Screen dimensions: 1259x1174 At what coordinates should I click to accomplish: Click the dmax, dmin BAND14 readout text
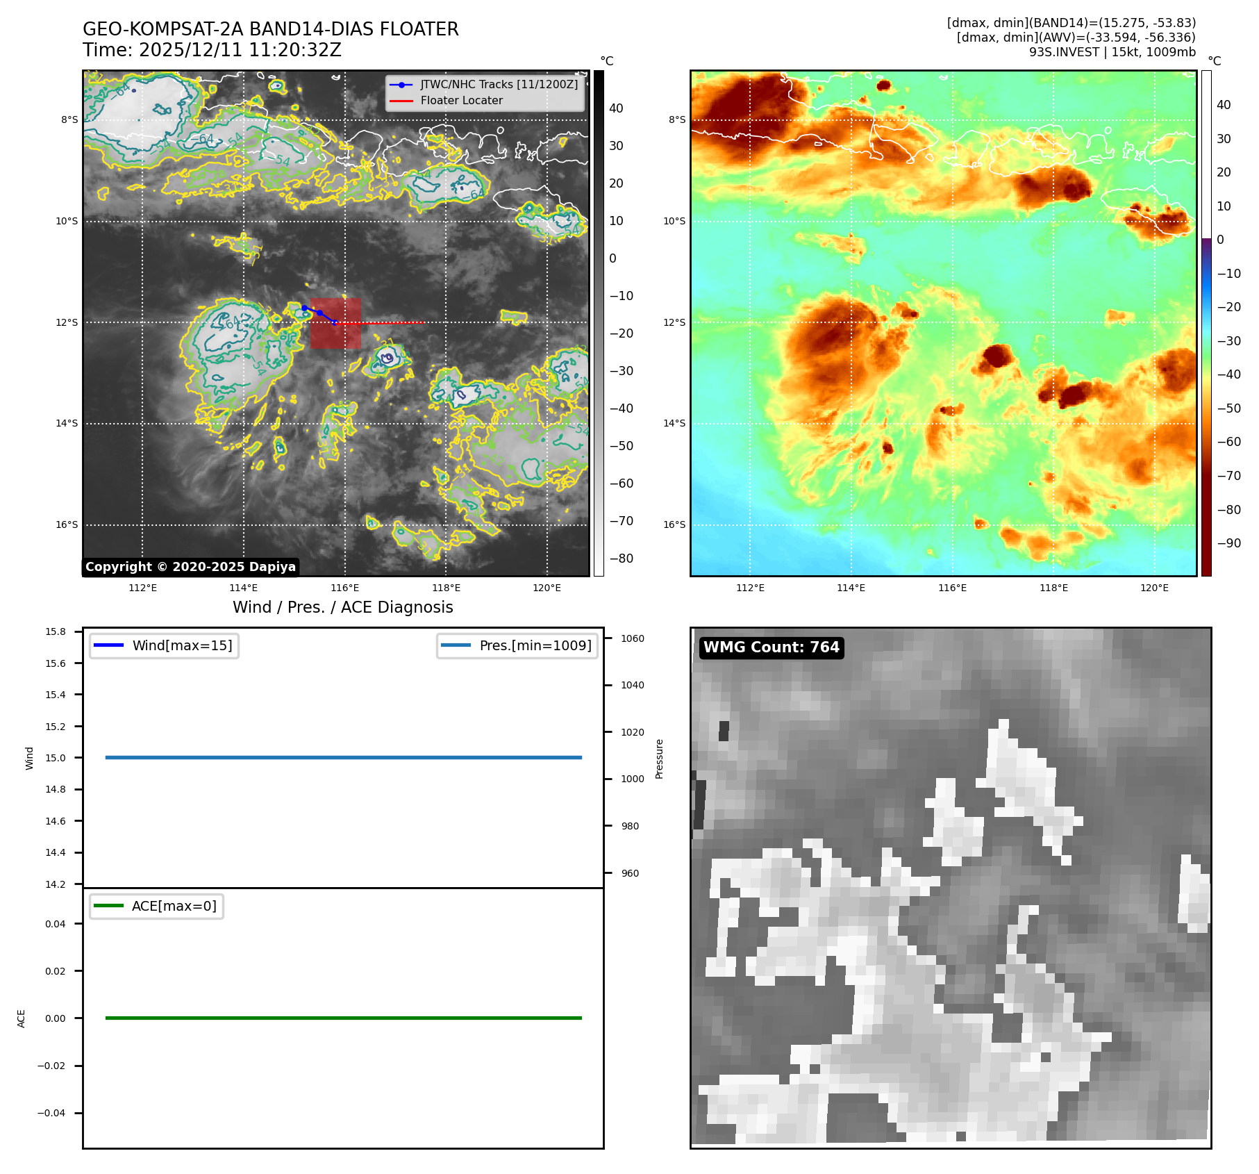click(1071, 23)
